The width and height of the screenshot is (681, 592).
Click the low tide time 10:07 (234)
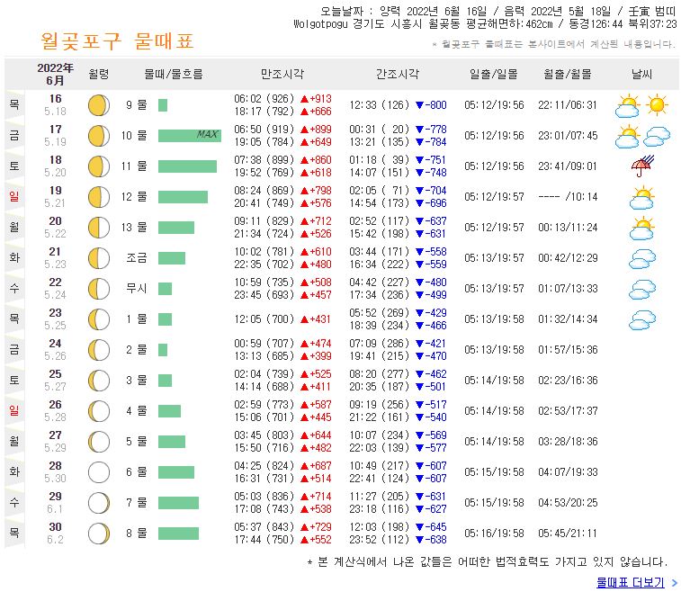[x=379, y=435]
